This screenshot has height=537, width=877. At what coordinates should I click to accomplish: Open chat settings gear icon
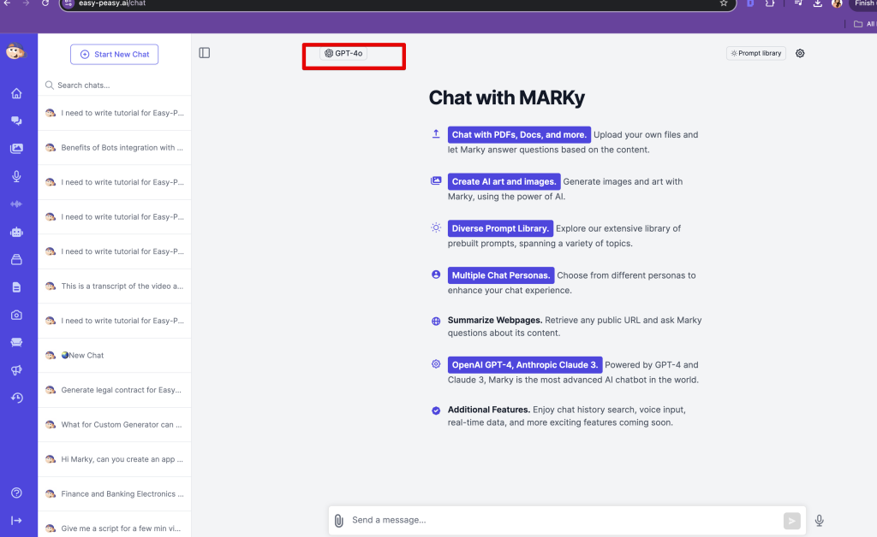[x=800, y=53]
